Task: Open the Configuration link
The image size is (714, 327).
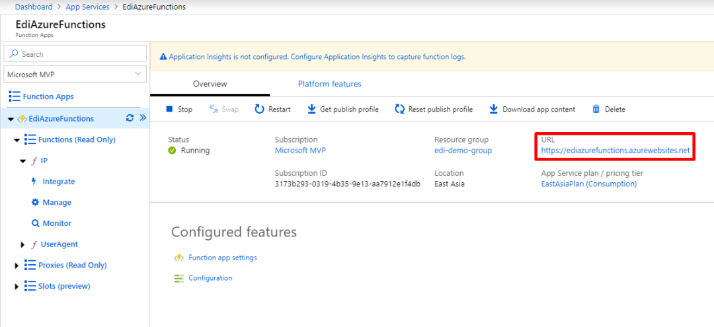Action: (x=210, y=278)
